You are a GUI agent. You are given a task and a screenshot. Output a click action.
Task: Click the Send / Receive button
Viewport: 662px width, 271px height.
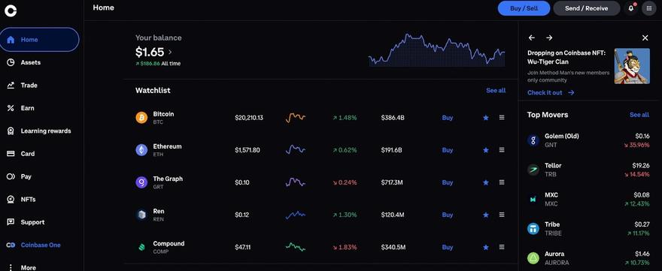[587, 8]
